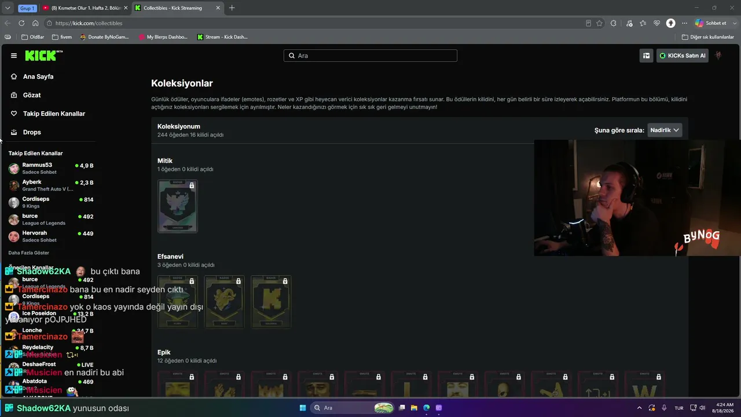Screen dimensions: 741x417
Task: Reload the current page
Action: tap(21, 23)
